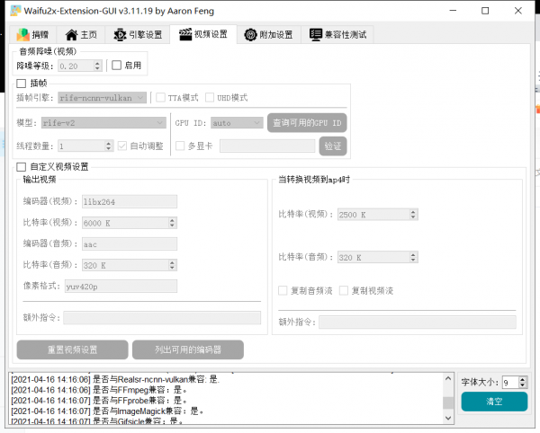
Task: Select the 视频设置 video settings tab
Action: pyautogui.click(x=203, y=34)
